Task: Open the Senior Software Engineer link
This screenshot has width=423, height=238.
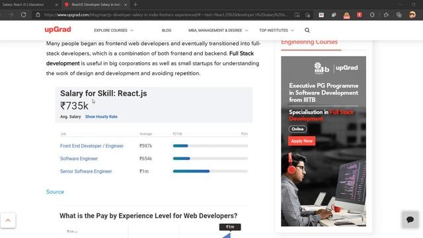Action: point(86,171)
